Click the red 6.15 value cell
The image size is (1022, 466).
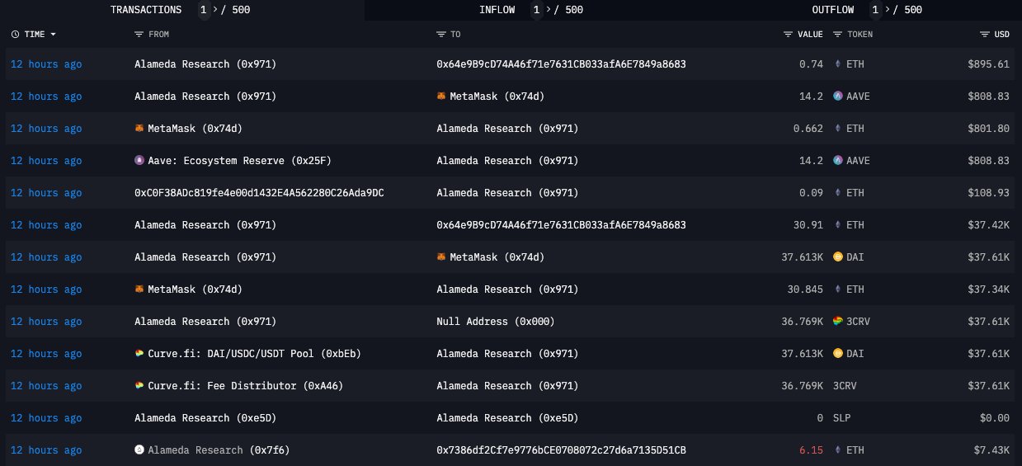click(811, 450)
